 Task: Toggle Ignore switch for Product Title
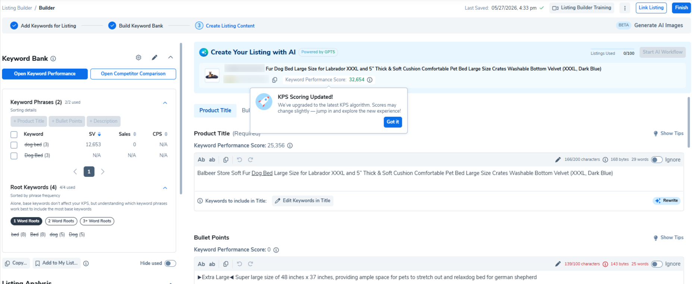click(657, 160)
